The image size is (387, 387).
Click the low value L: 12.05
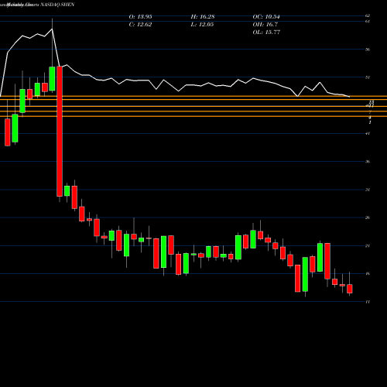click(x=202, y=25)
